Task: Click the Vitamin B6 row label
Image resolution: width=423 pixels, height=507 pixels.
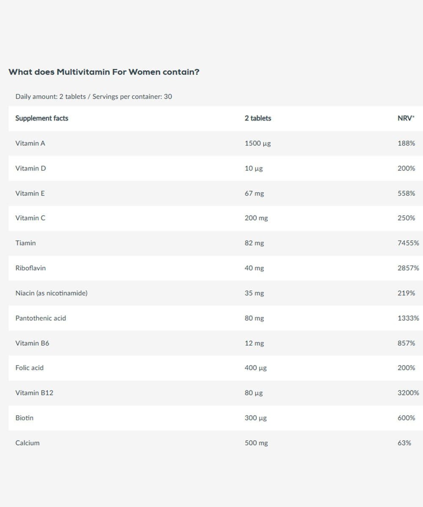Action: click(x=32, y=343)
